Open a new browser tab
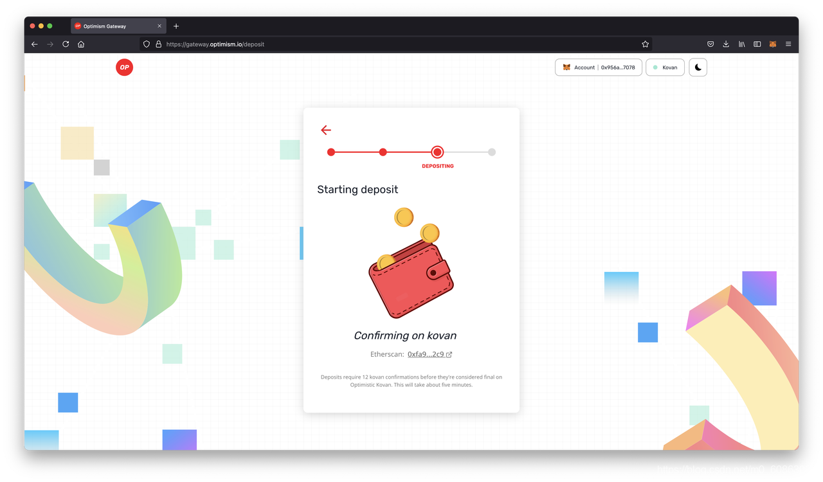The height and width of the screenshot is (482, 823). coord(176,26)
